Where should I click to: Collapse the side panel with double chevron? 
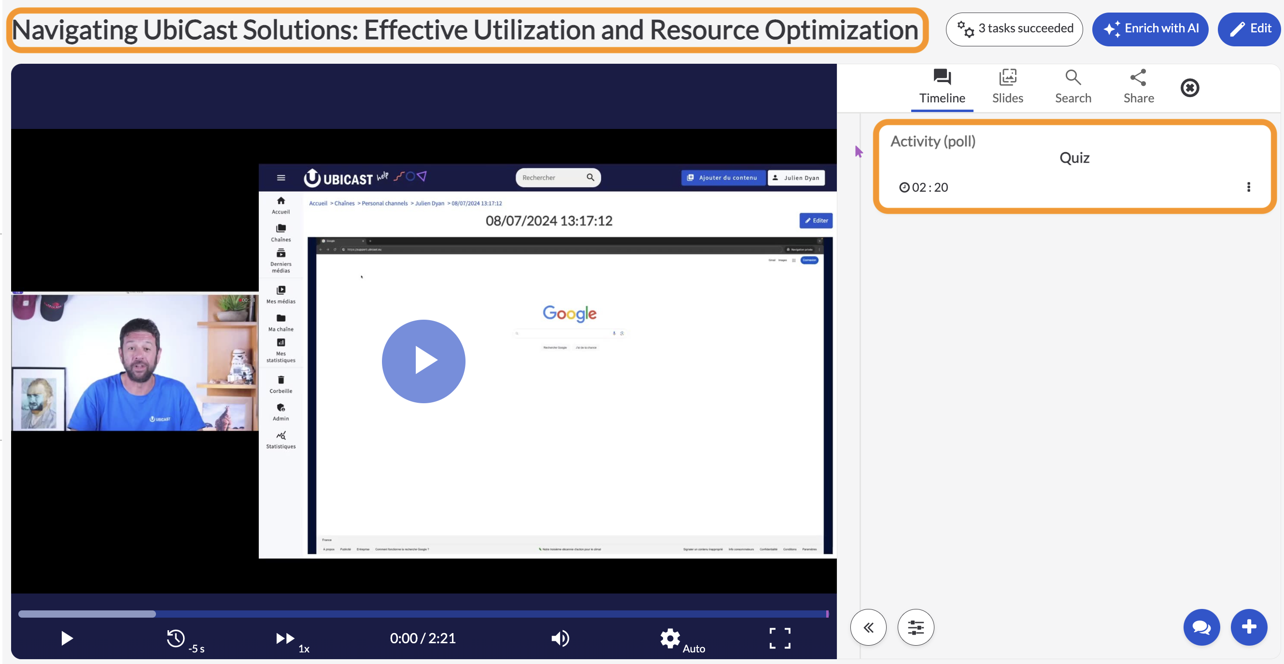click(868, 627)
